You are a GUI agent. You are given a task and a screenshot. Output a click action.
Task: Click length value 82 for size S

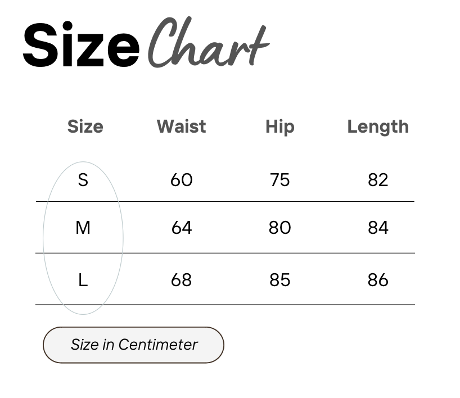(378, 180)
